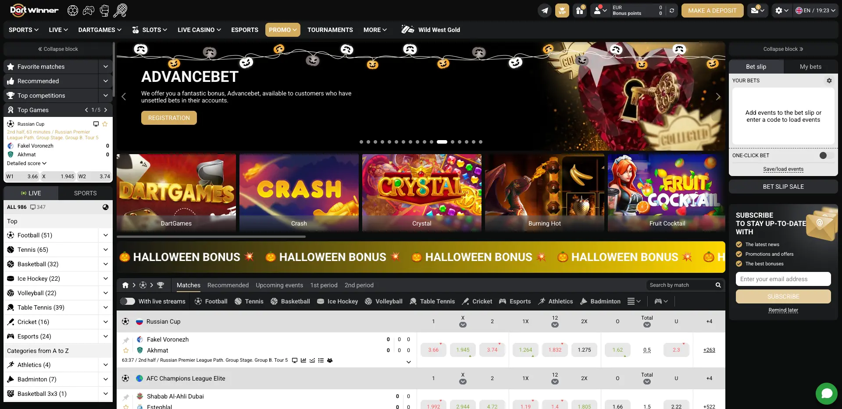
Task: Toggle the With live streams switch
Action: 128,301
